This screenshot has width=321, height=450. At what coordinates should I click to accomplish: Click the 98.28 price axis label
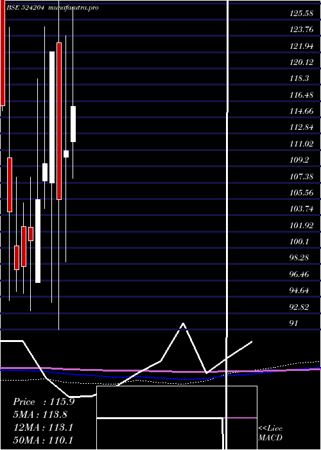[x=299, y=258]
